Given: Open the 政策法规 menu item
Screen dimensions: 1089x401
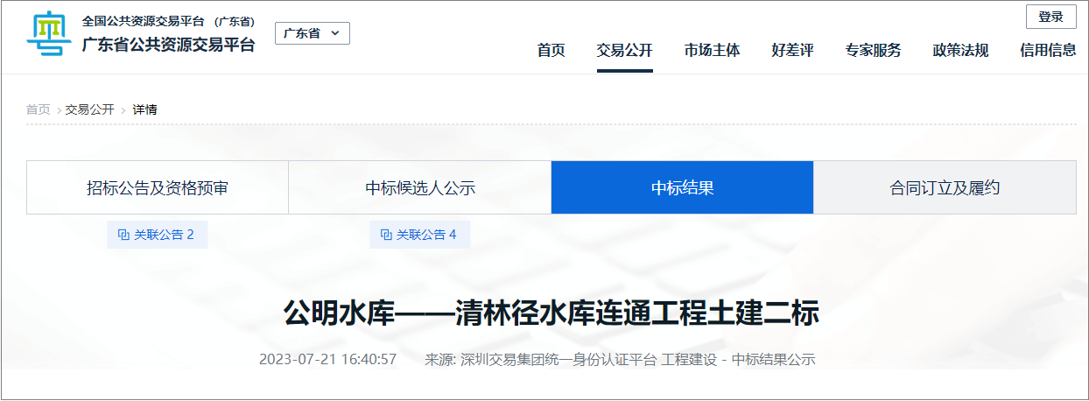Looking at the screenshot, I should tap(960, 51).
